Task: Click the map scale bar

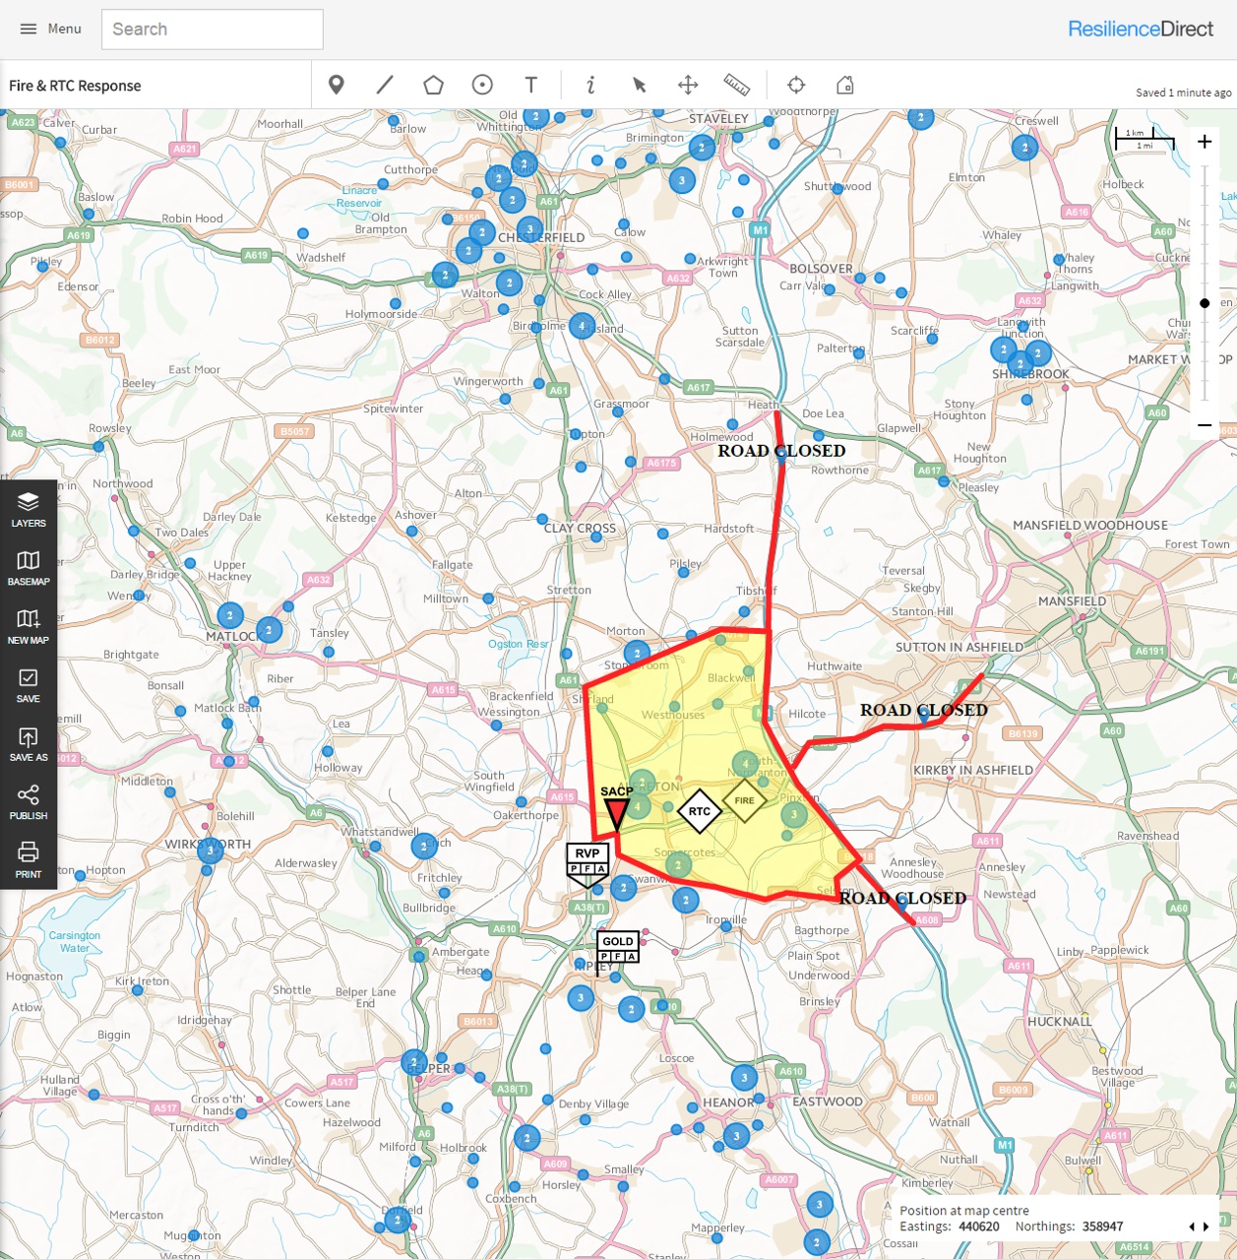Action: click(x=1144, y=140)
